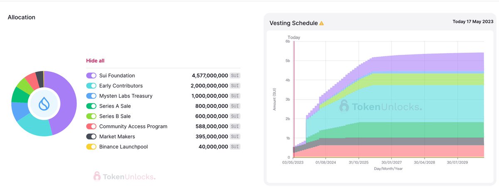
Task: Click the Early Contributors label
Action: point(121,86)
